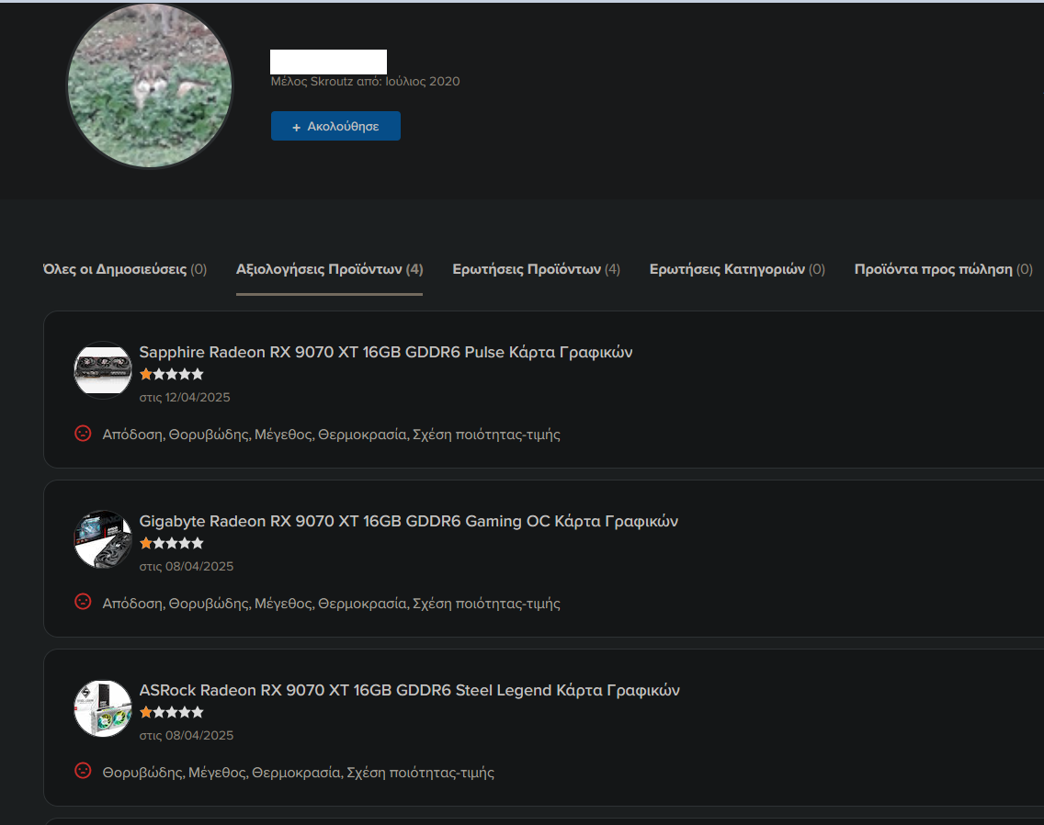The width and height of the screenshot is (1044, 825).
Task: Open ASRock Radeon RX 9070 XT Steel Legend link
Action: 410,690
